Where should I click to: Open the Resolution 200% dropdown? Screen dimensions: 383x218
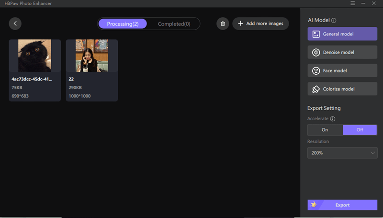tap(342, 153)
